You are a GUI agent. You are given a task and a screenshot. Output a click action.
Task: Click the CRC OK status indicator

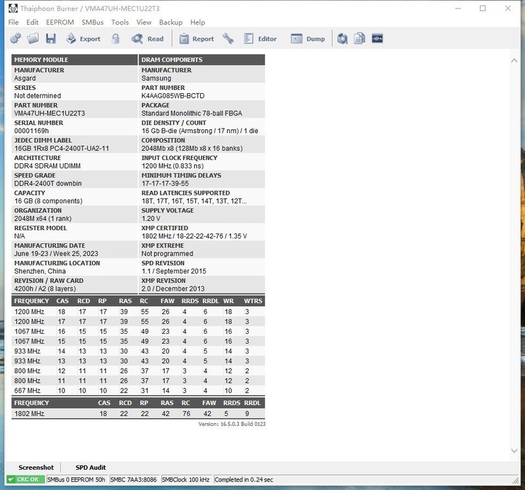tap(24, 480)
